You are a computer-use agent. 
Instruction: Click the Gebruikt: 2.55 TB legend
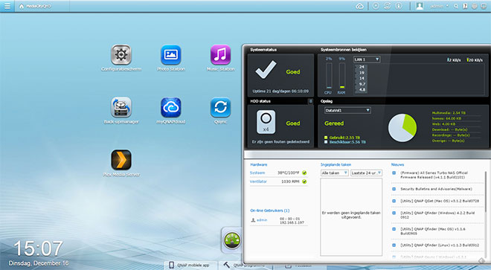(342, 138)
